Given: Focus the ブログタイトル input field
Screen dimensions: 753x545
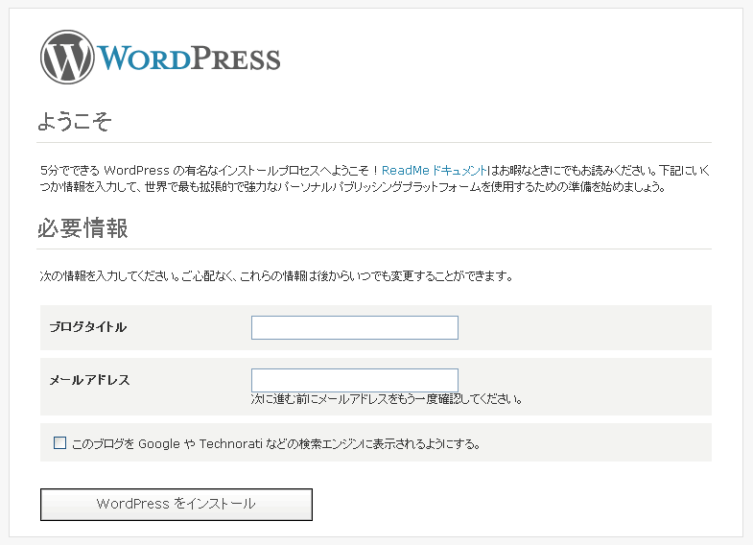Looking at the screenshot, I should click(x=354, y=327).
